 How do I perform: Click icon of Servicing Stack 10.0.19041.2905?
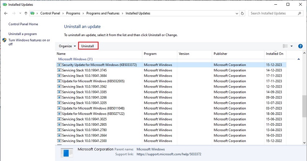pyautogui.click(x=59, y=125)
